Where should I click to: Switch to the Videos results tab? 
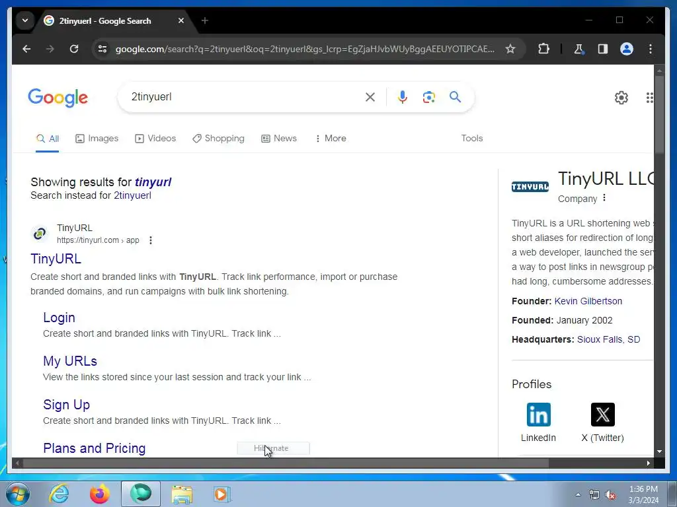click(155, 139)
